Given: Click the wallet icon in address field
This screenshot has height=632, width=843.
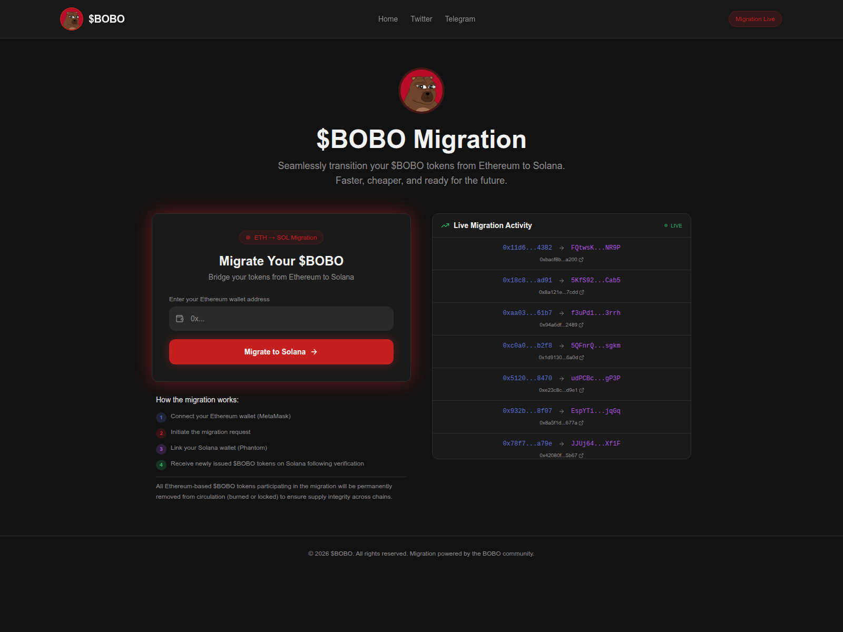Looking at the screenshot, I should [x=180, y=319].
